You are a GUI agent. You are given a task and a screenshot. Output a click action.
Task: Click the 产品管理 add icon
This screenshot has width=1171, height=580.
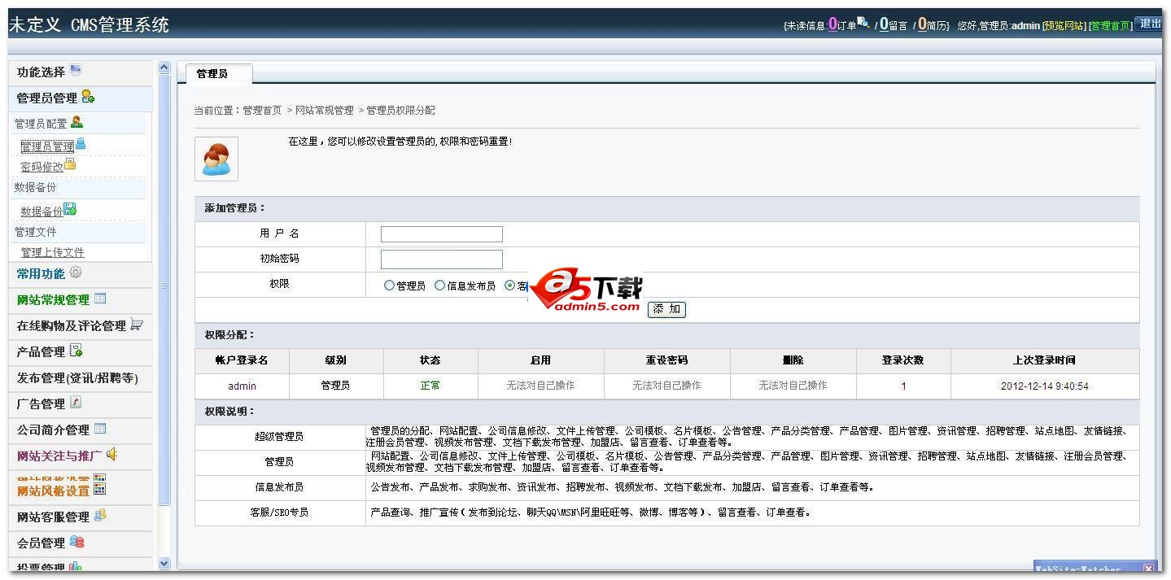click(x=76, y=351)
